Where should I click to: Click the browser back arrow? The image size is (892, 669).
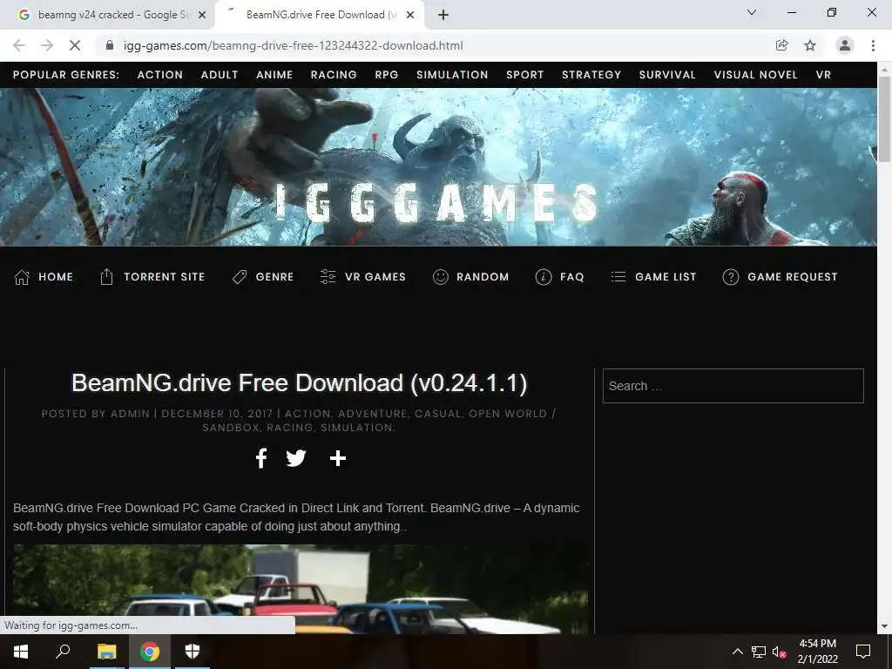pyautogui.click(x=19, y=45)
